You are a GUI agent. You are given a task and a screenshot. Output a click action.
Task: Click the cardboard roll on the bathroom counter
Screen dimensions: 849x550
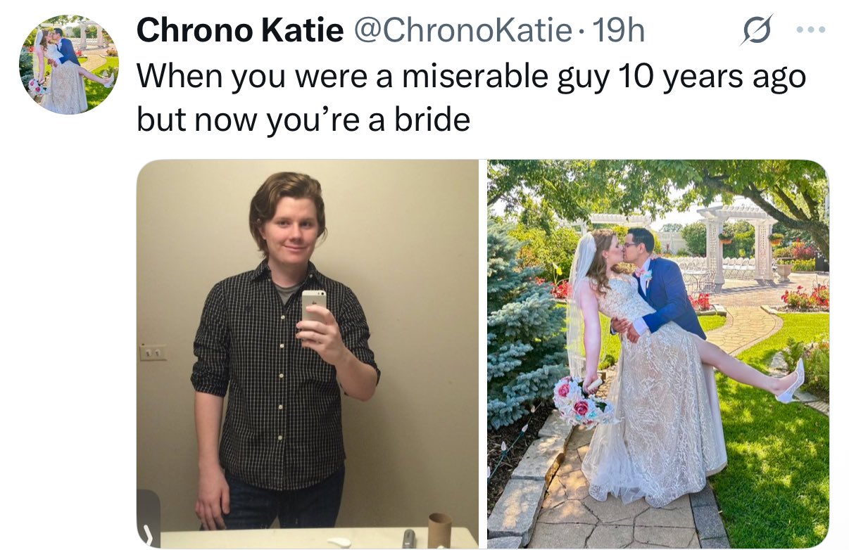coord(440,530)
